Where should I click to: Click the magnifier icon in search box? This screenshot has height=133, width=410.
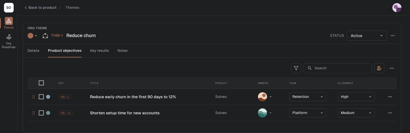pos(310,68)
